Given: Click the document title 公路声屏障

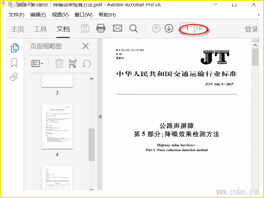Looking at the screenshot, I should [x=177, y=126].
